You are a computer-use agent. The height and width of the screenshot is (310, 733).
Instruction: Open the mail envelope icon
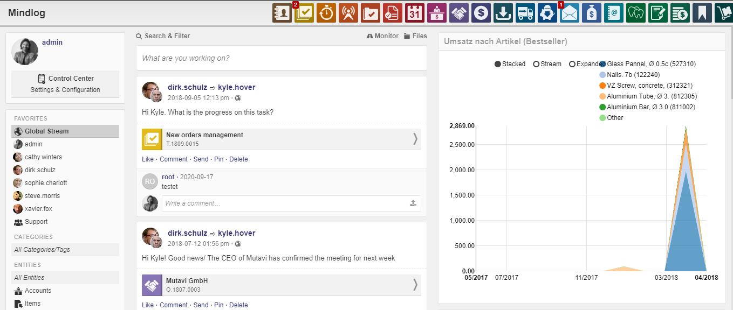click(x=569, y=13)
